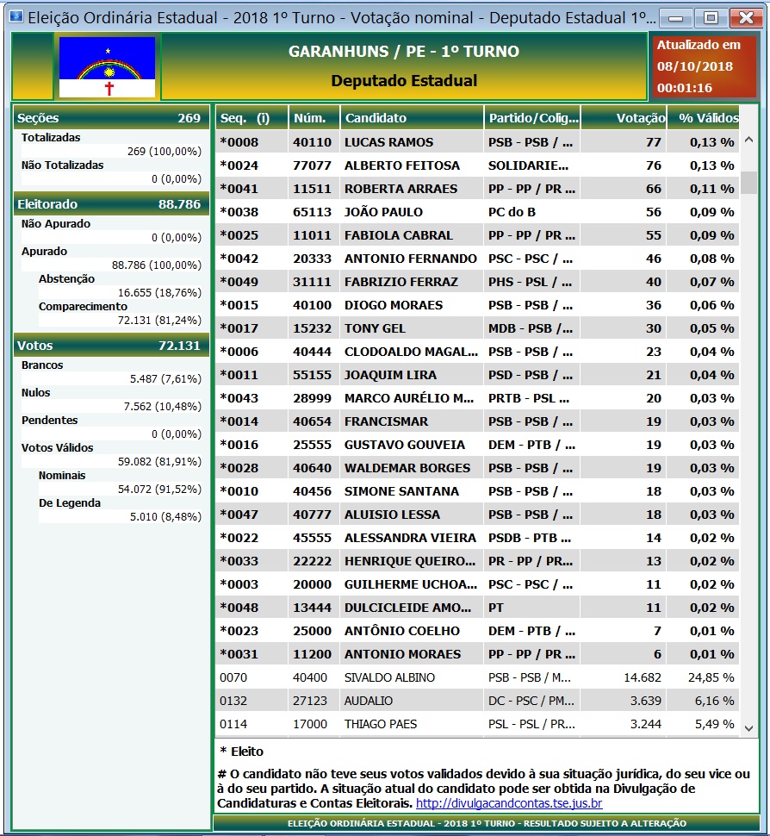Viewport: 770px width, 836px height.
Task: Select the THIAGO PAES row
Action: click(x=477, y=723)
